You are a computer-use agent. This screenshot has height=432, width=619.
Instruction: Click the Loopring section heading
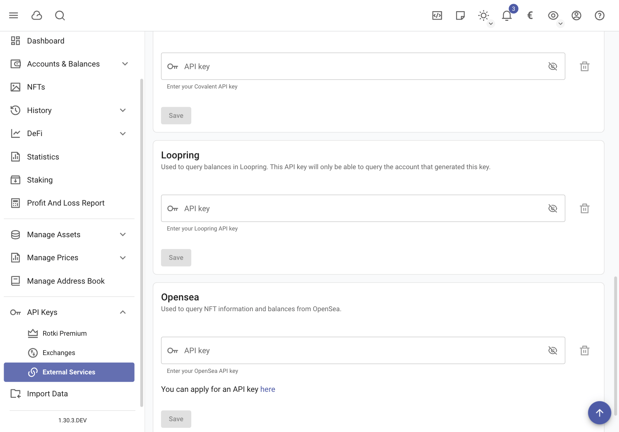(180, 155)
